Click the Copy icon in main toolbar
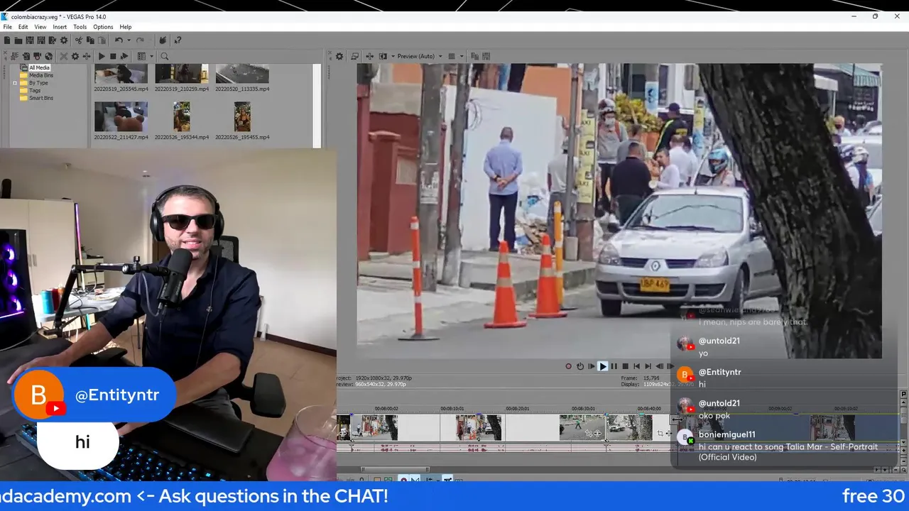Image resolution: width=909 pixels, height=511 pixels. pos(90,40)
